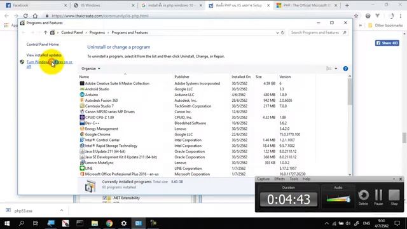Switch to the IIS Windows tab
The width and height of the screenshot is (407, 229).
click(104, 5)
